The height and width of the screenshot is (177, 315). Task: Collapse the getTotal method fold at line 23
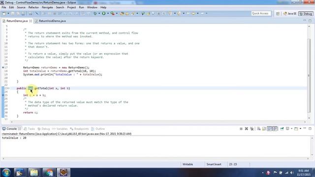(x=9, y=88)
